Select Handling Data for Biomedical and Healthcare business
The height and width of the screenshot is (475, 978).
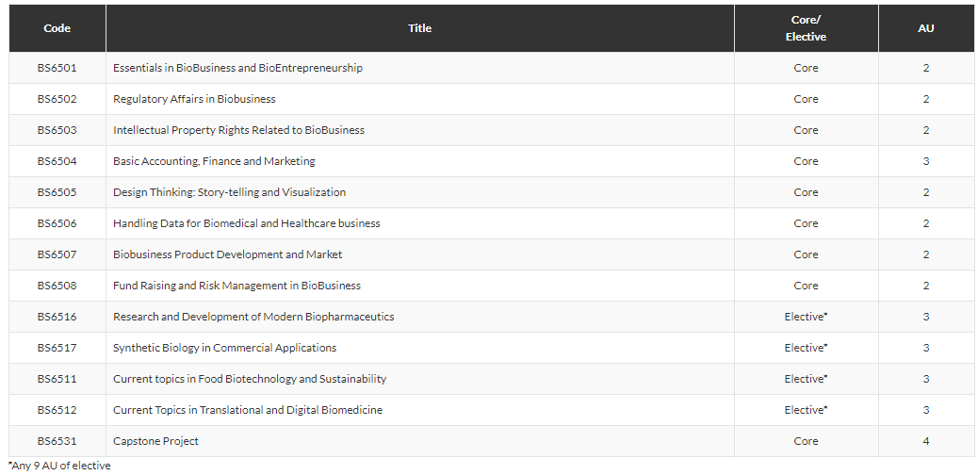pyautogui.click(x=247, y=223)
